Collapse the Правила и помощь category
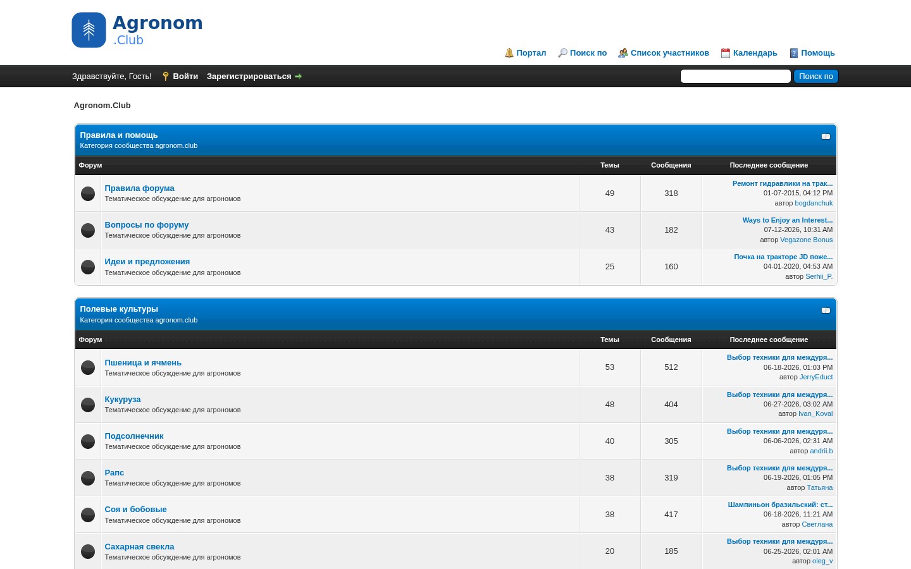The height and width of the screenshot is (569, 911). [826, 137]
